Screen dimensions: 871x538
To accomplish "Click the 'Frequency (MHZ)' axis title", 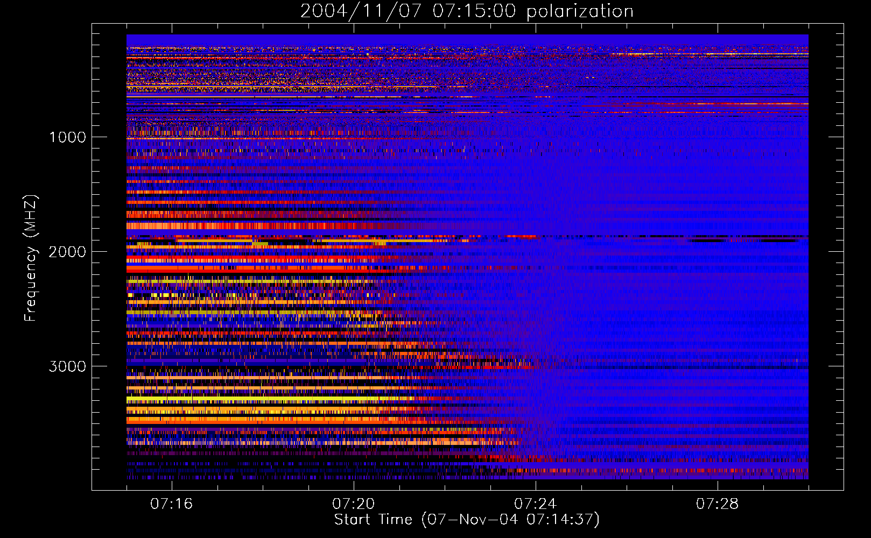I will pyautogui.click(x=31, y=258).
